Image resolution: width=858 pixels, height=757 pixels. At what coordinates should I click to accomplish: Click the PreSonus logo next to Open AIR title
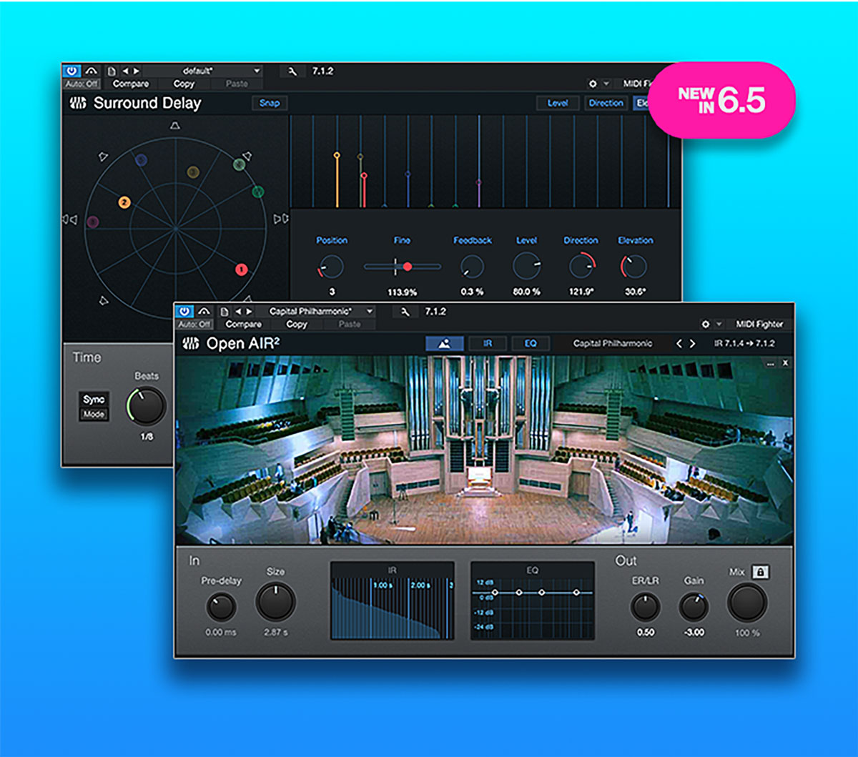point(190,343)
